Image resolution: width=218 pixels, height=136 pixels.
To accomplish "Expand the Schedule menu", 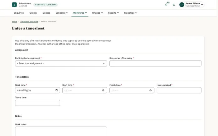I will pos(62,13).
